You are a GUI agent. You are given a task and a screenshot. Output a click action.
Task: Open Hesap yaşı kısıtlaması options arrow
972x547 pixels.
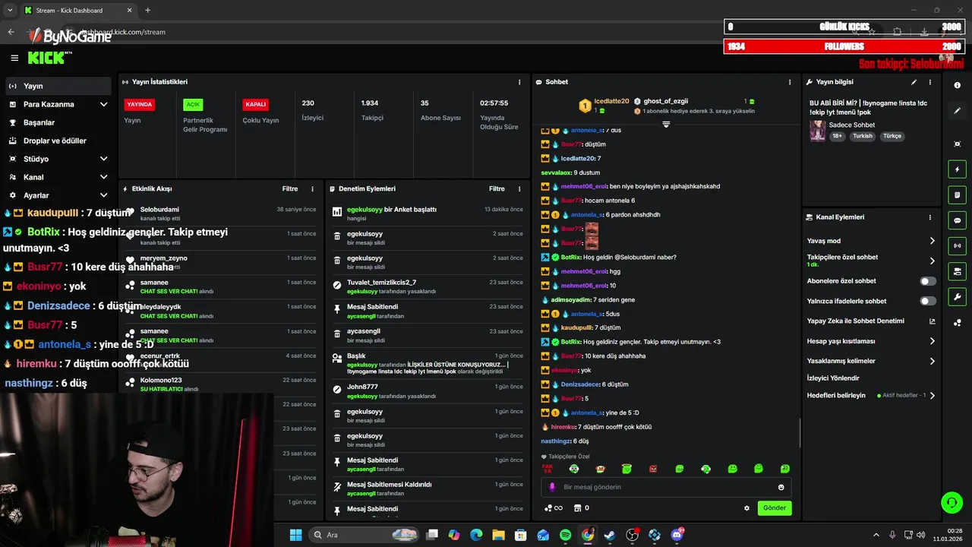[x=933, y=341]
